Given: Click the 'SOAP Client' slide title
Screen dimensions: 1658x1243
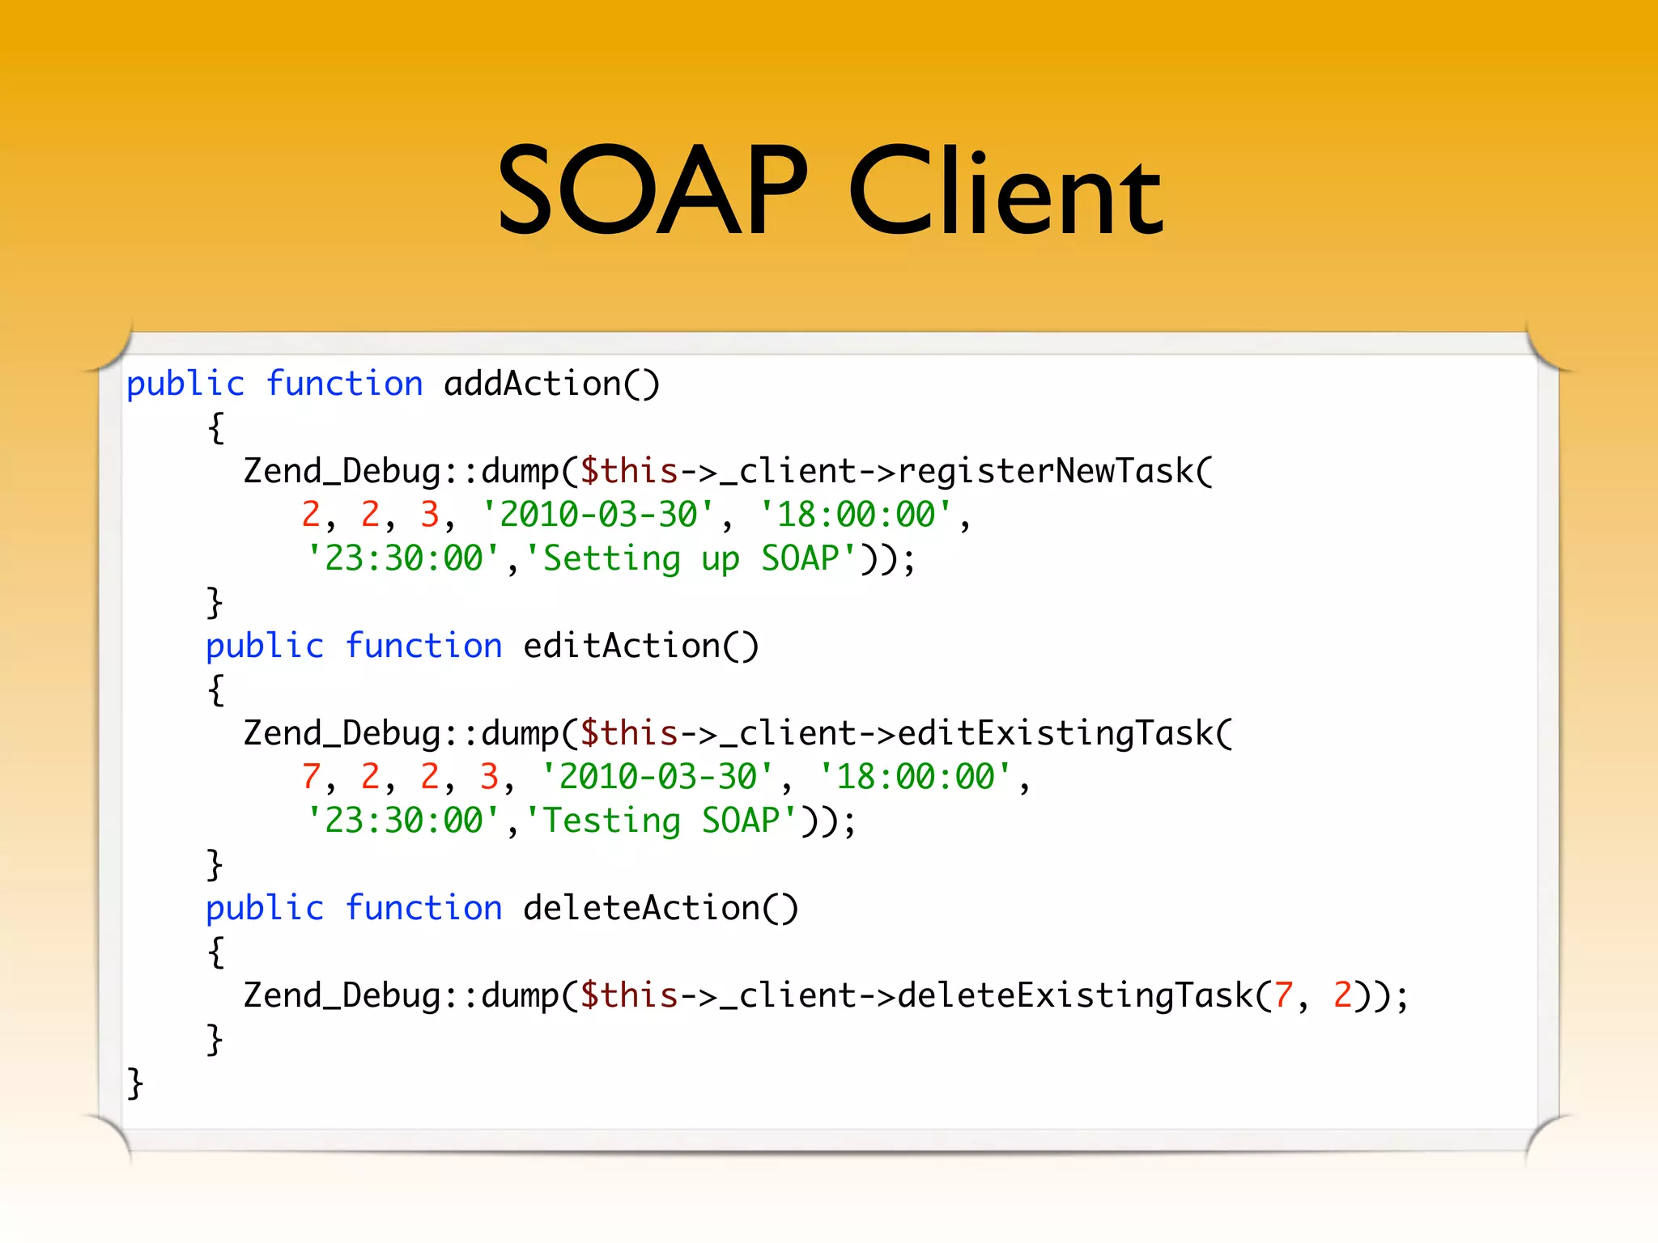Looking at the screenshot, I should [x=830, y=190].
